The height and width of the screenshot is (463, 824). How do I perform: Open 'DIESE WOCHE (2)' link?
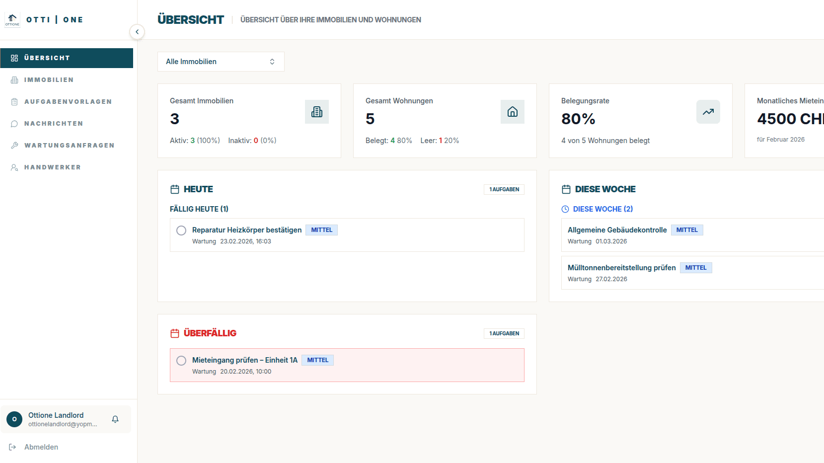(603, 209)
